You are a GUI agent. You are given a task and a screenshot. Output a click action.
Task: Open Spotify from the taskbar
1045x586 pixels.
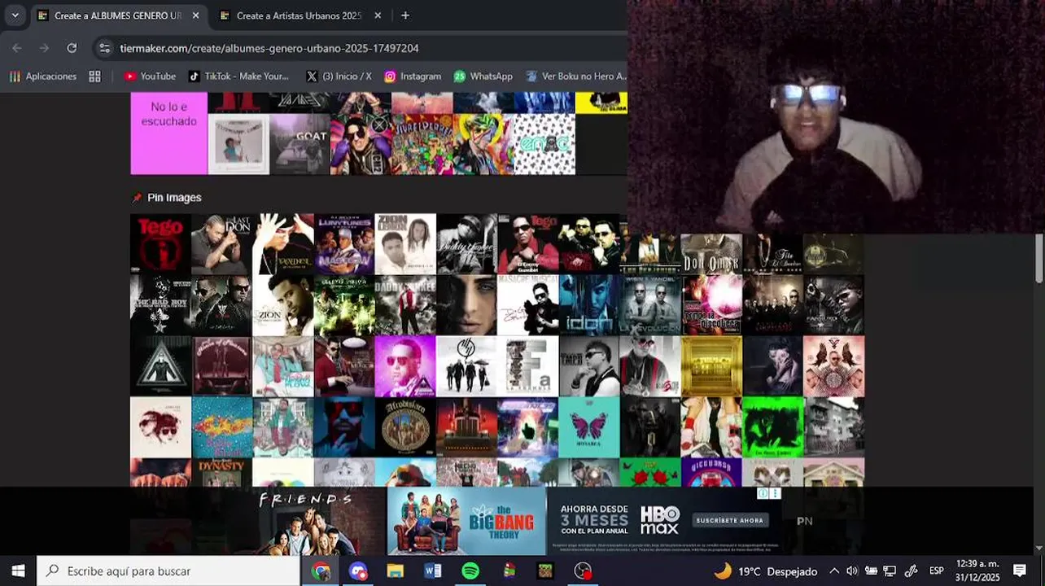pyautogui.click(x=470, y=571)
